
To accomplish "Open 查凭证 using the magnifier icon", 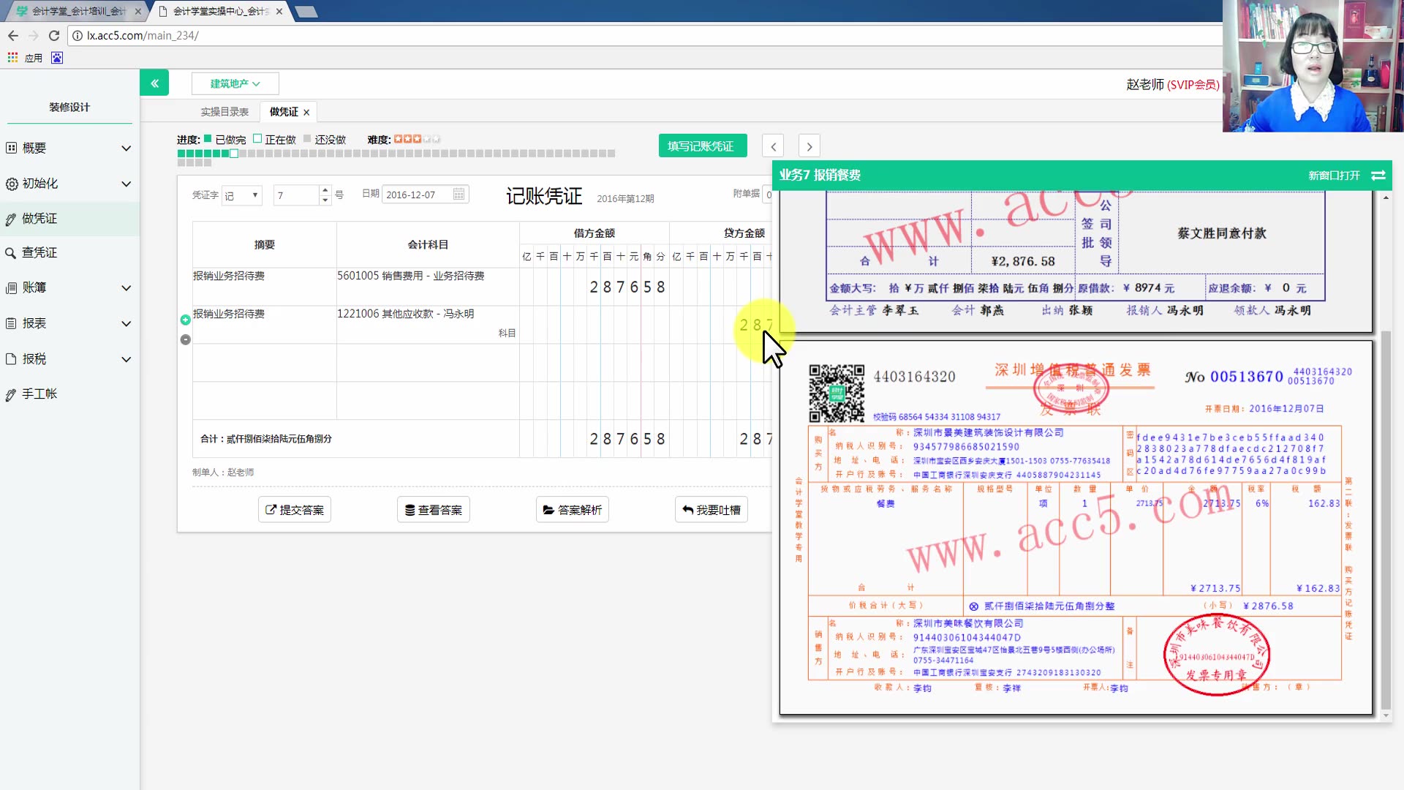I will point(12,252).
